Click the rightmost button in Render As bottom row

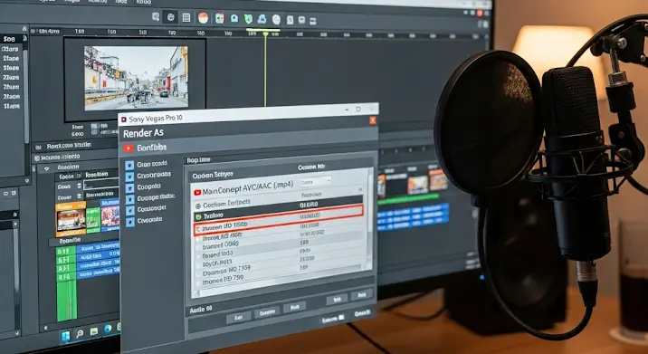(x=362, y=294)
